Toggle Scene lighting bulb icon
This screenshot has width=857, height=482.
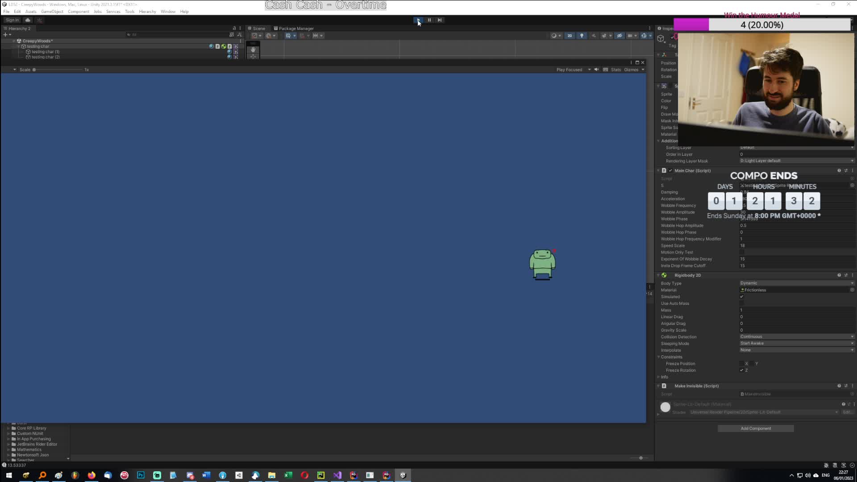pyautogui.click(x=581, y=36)
